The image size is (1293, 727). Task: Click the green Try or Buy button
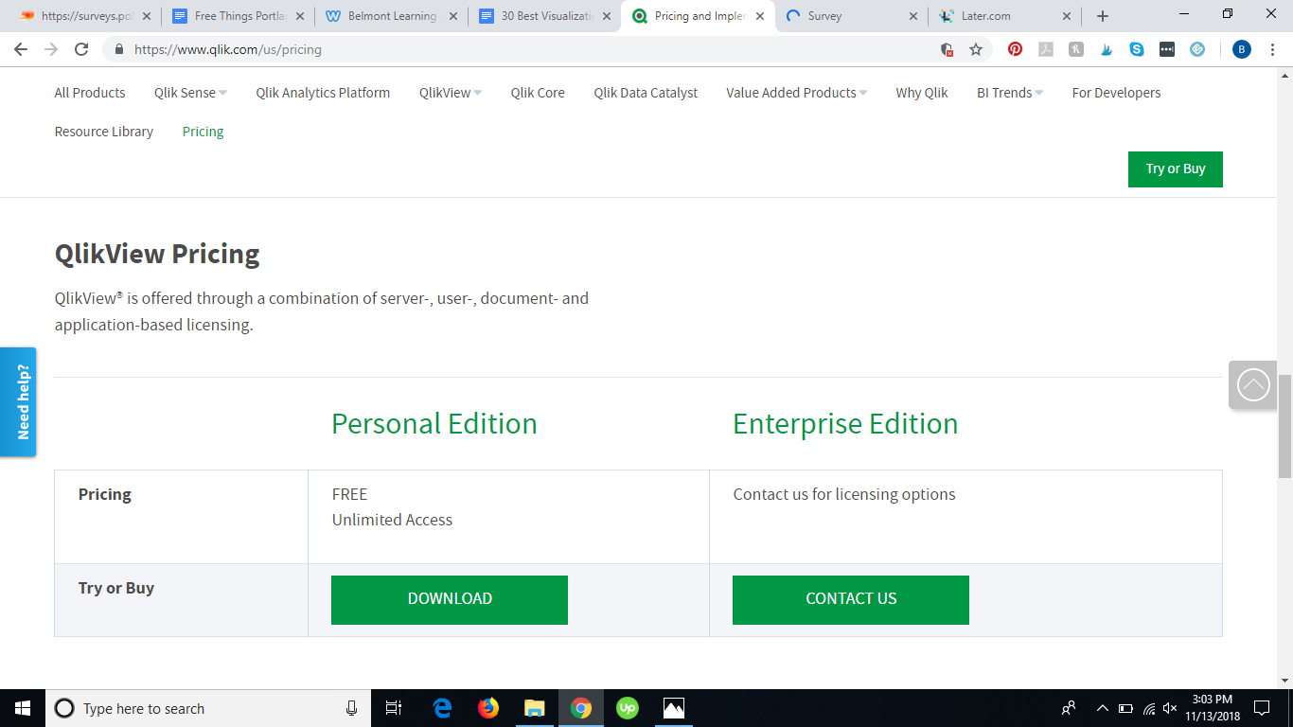(1175, 168)
